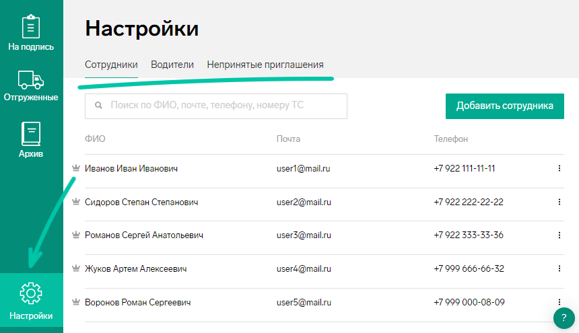
Task: Open Настройки gear in sidebar
Action: click(x=31, y=301)
